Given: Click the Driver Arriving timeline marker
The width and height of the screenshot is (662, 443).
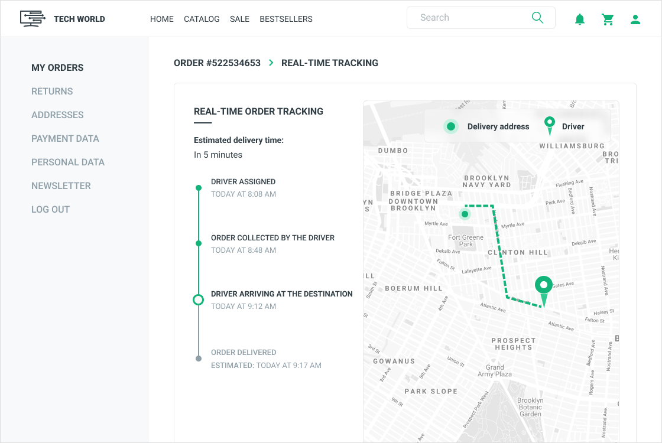Looking at the screenshot, I should click(x=199, y=299).
